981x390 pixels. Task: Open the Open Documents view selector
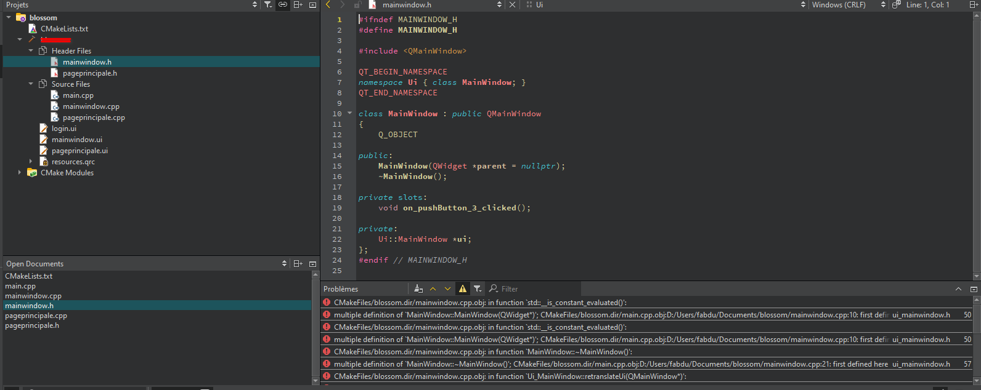click(284, 264)
